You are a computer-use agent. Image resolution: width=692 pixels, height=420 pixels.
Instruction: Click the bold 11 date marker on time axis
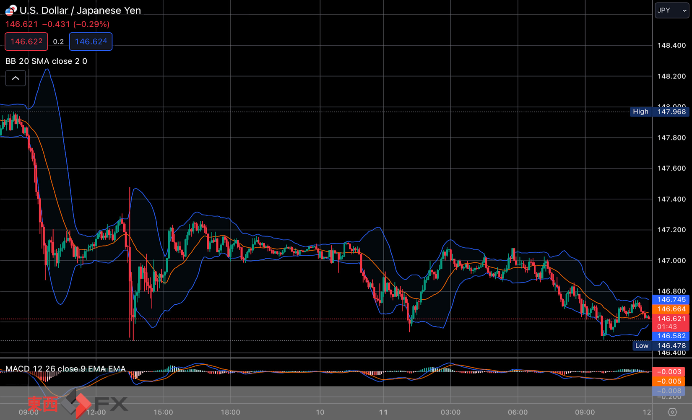tap(383, 412)
